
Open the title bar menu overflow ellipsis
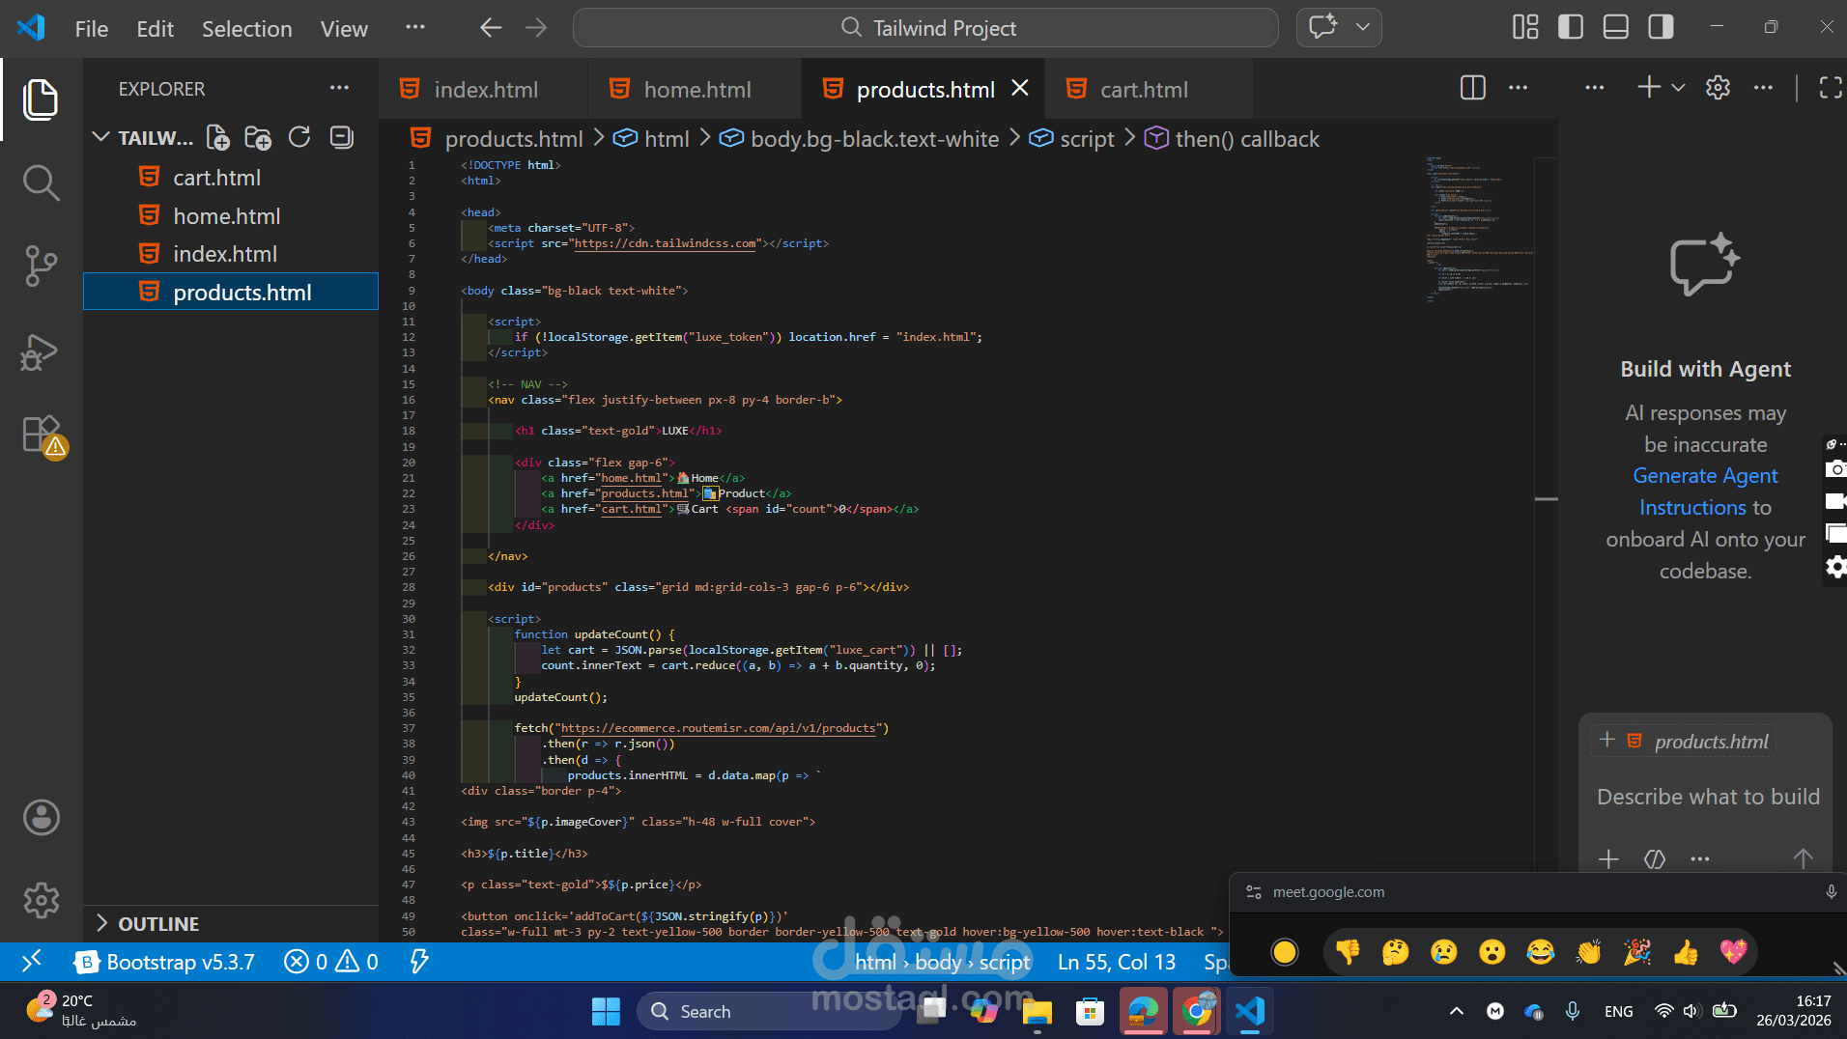pyautogui.click(x=415, y=28)
